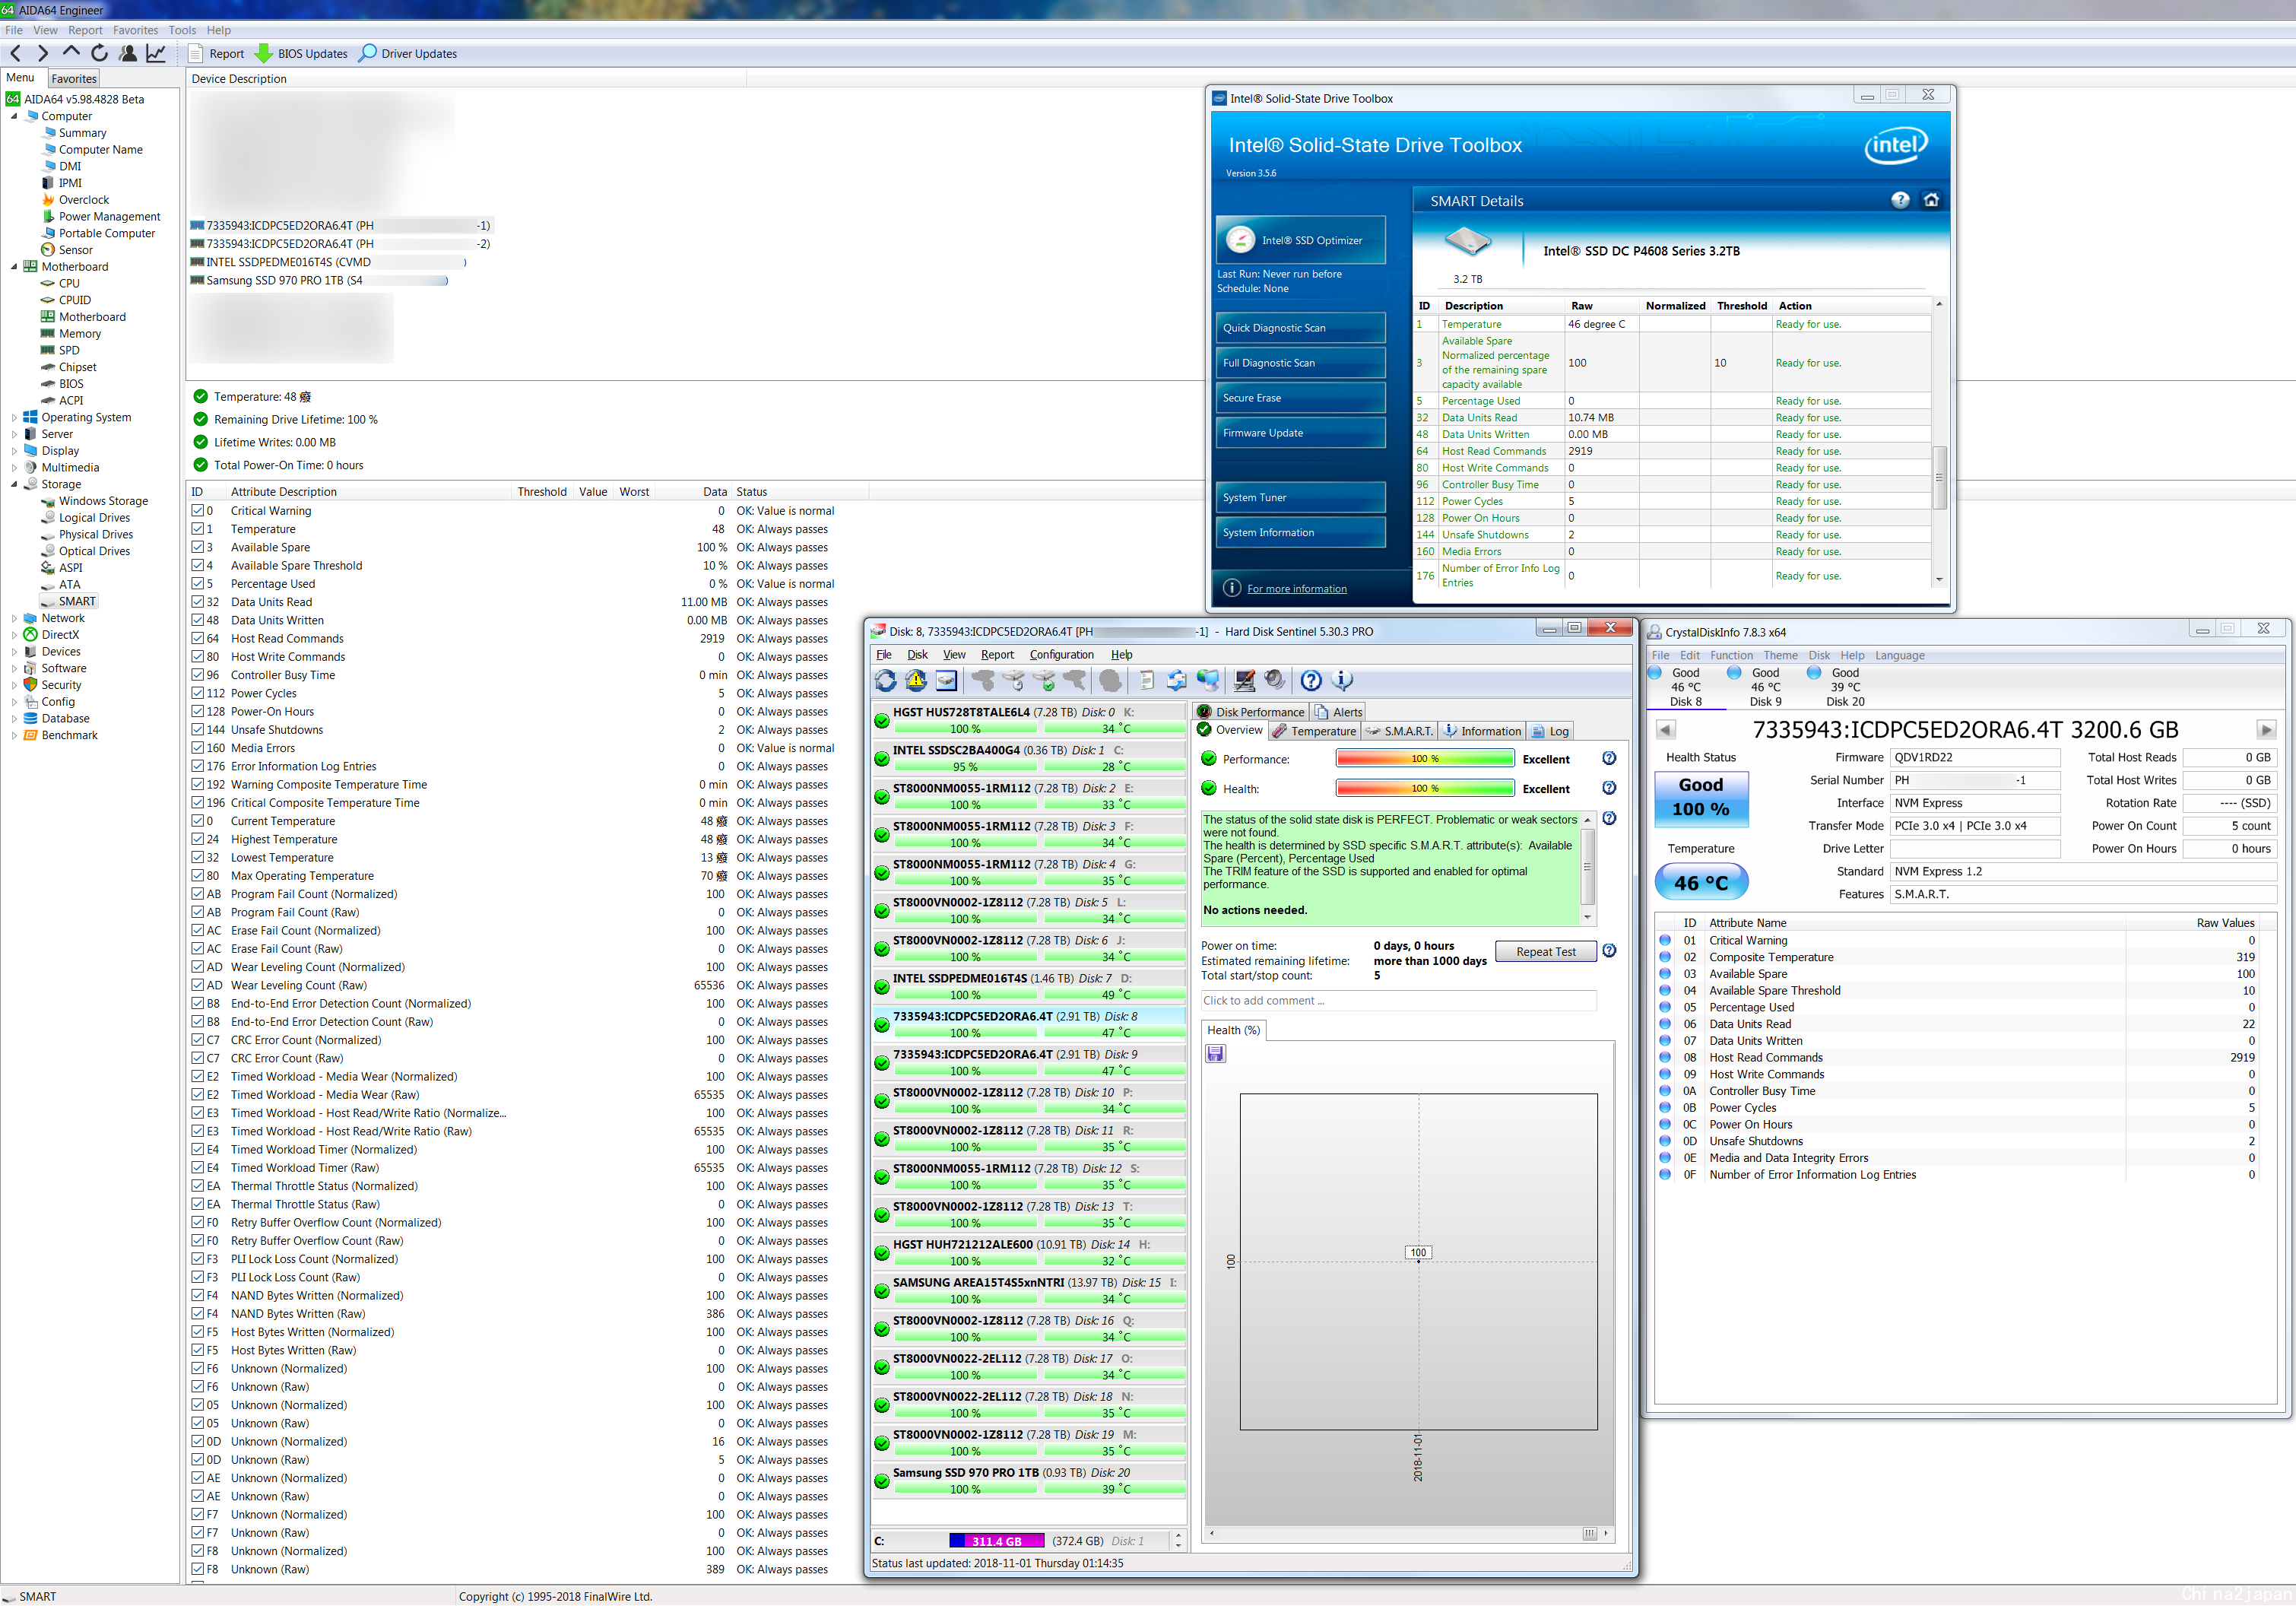Go up one level in AIDA64
Image resolution: width=2296 pixels, height=1606 pixels.
(x=70, y=53)
